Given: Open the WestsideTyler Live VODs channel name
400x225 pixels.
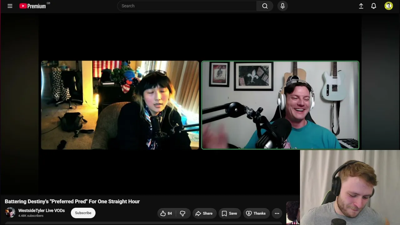Looking at the screenshot, I should tap(42, 211).
